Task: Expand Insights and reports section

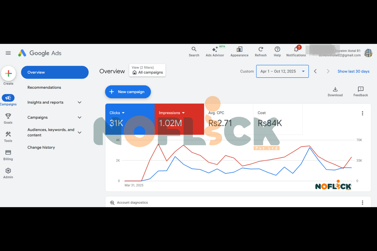Action: [x=80, y=102]
